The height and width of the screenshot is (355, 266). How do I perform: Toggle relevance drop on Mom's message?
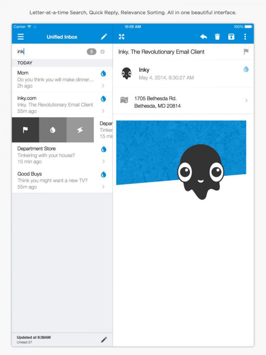[x=103, y=74]
